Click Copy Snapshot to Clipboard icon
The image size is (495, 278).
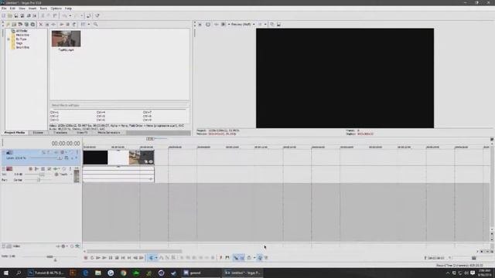pyautogui.click(x=271, y=24)
